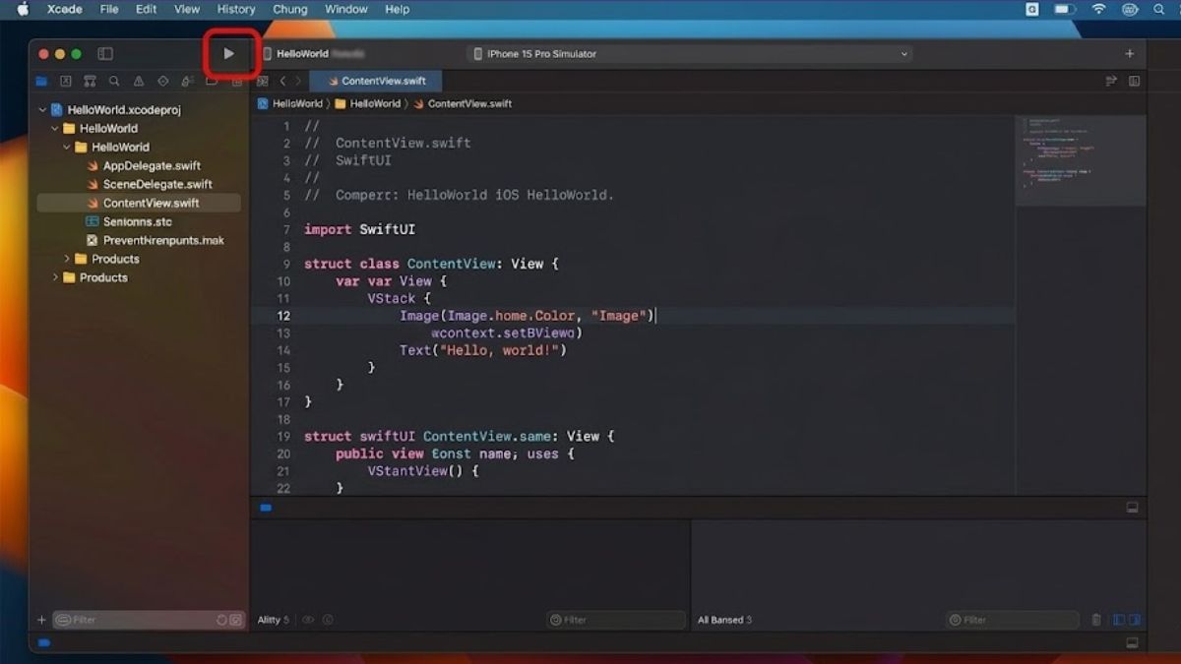
Task: Focus the variables view Filter field
Action: (616, 620)
